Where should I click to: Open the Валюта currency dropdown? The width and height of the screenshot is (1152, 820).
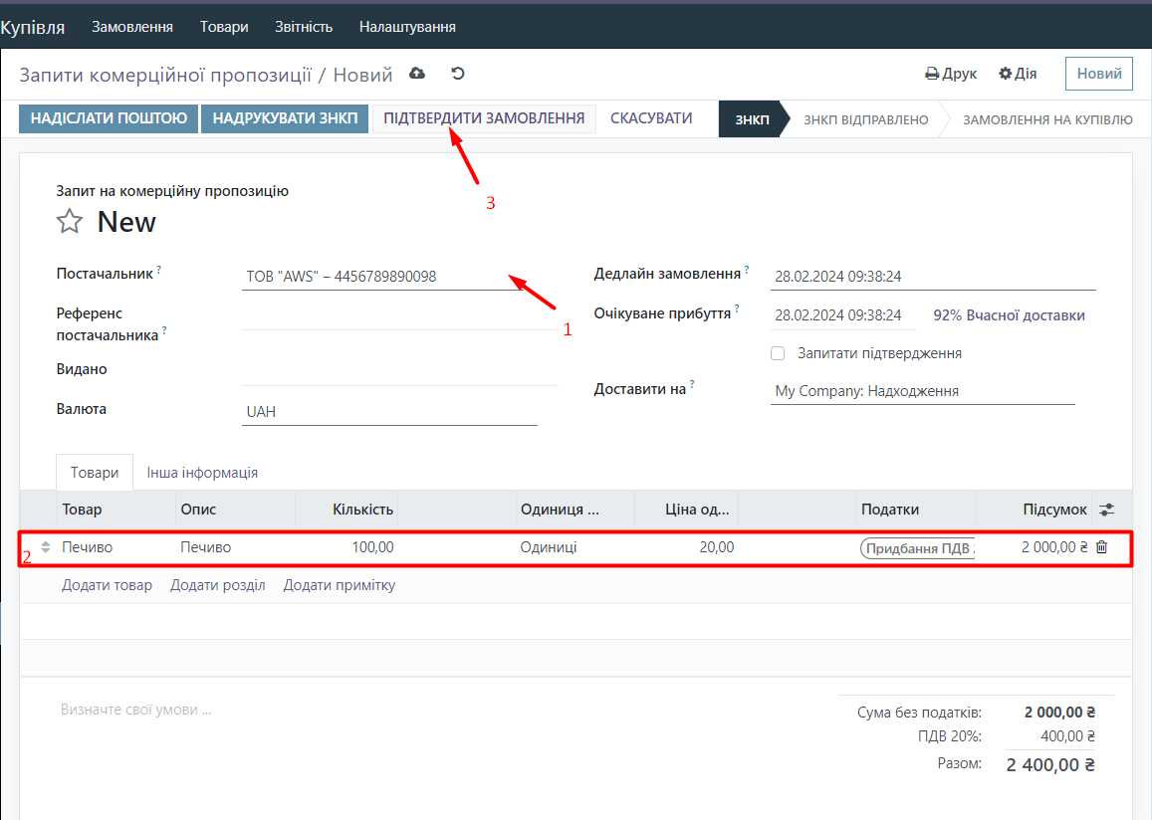click(388, 412)
